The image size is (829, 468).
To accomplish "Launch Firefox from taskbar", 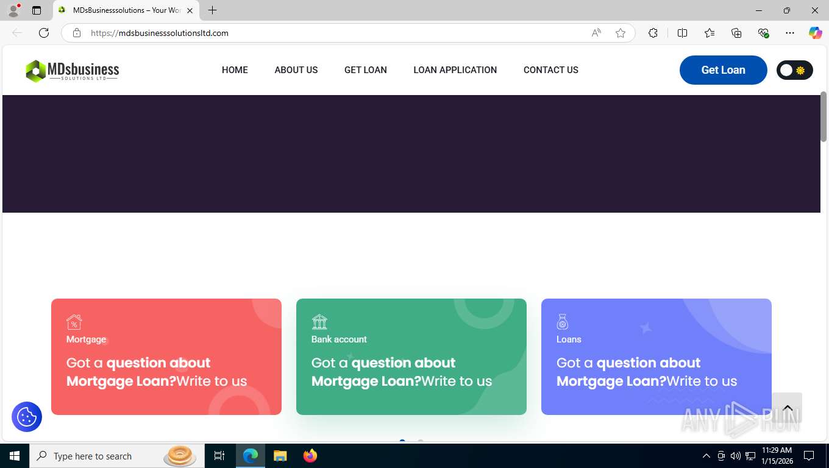I will pyautogui.click(x=310, y=456).
